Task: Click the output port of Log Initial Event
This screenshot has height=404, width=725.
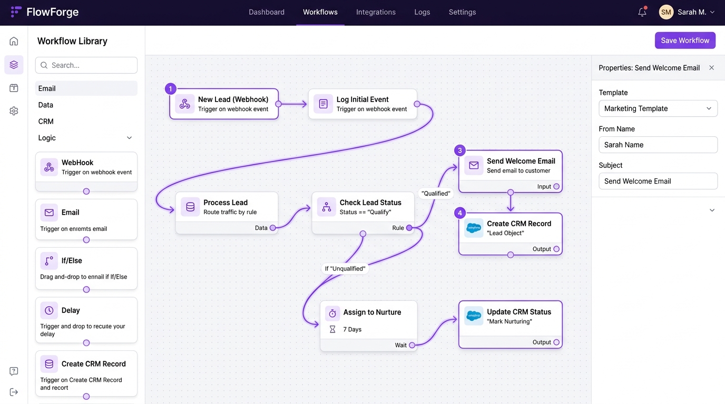Action: (x=417, y=104)
